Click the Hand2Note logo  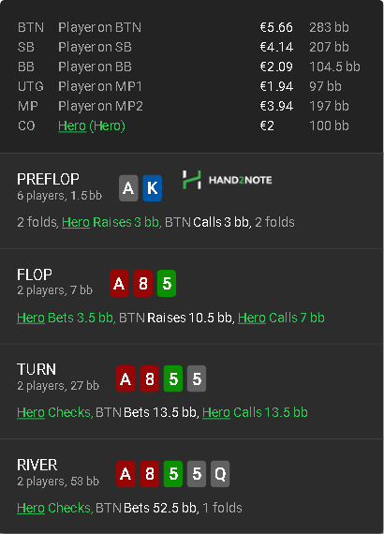[227, 180]
